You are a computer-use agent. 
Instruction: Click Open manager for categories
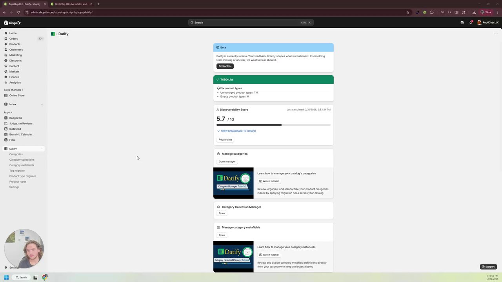[227, 161]
